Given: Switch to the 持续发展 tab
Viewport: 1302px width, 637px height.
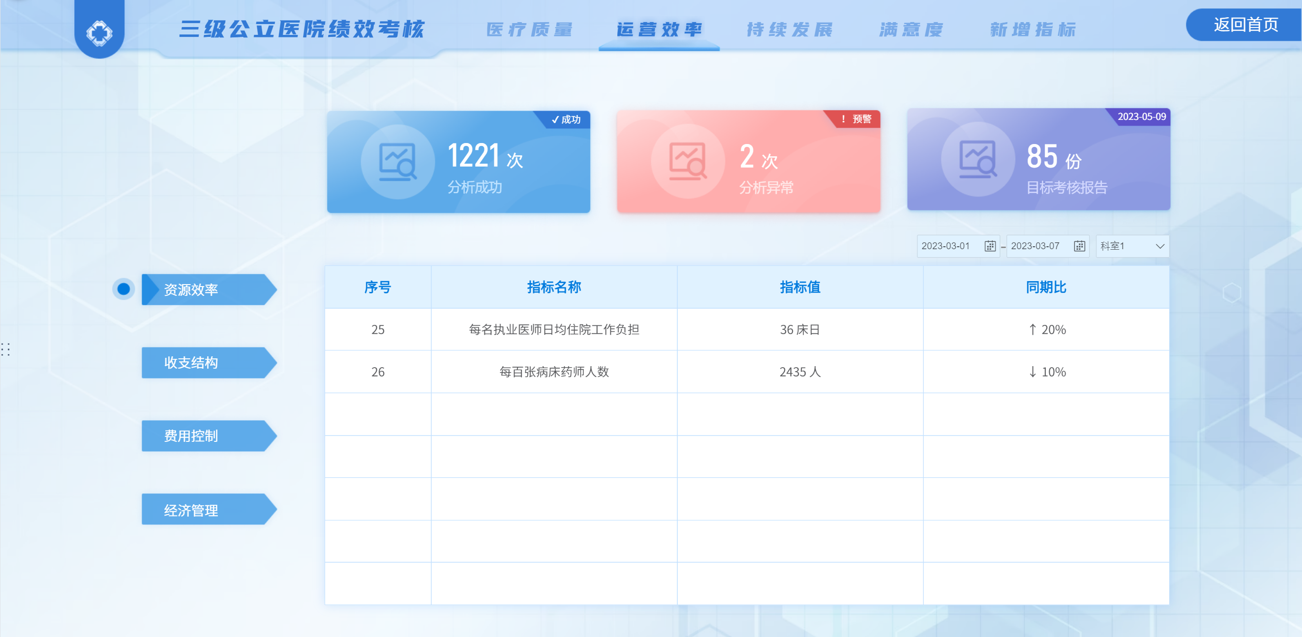Looking at the screenshot, I should (x=789, y=29).
